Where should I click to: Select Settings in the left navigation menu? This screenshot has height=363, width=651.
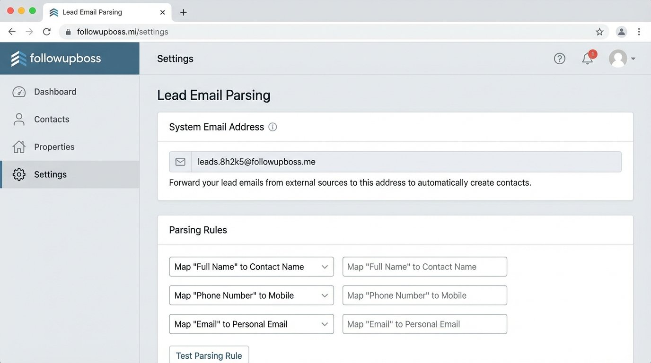click(50, 174)
